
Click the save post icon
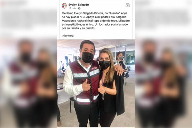click(x=128, y=5)
